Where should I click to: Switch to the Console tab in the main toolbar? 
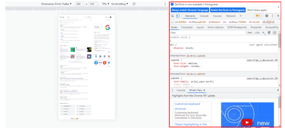(x=204, y=16)
